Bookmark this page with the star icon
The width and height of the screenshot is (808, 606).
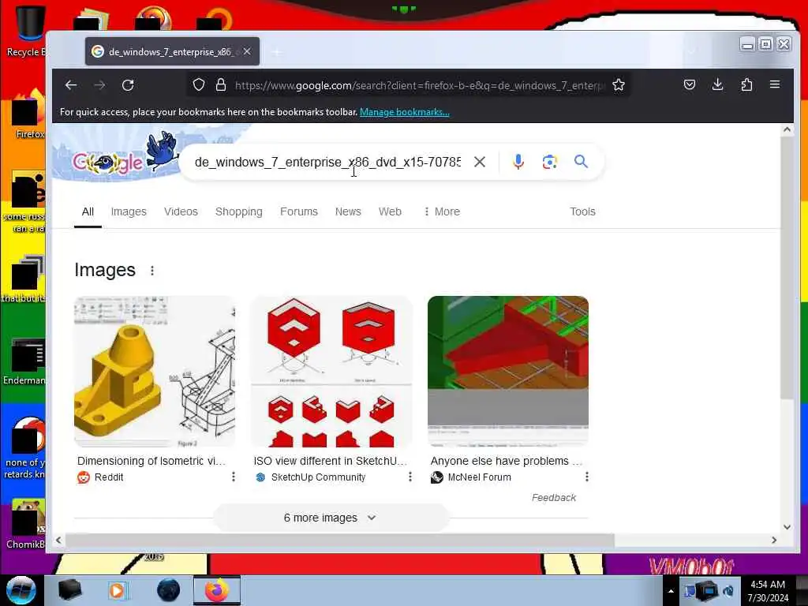[619, 85]
